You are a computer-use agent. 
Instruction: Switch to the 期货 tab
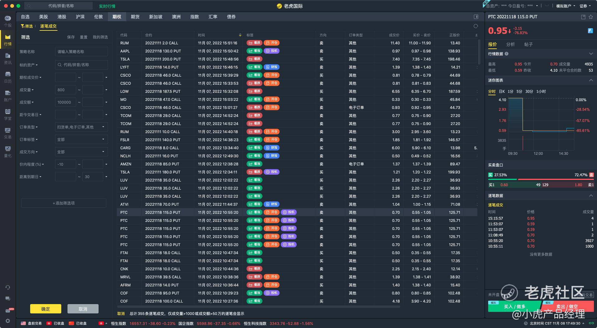pos(135,17)
